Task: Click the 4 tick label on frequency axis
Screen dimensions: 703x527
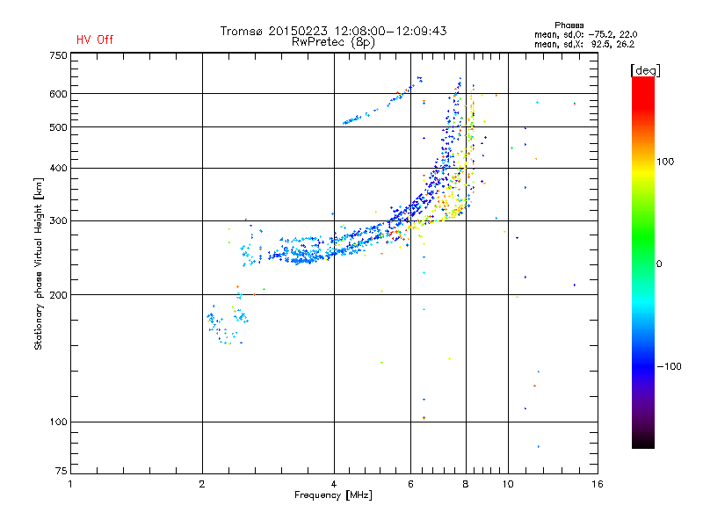Action: 334,484
